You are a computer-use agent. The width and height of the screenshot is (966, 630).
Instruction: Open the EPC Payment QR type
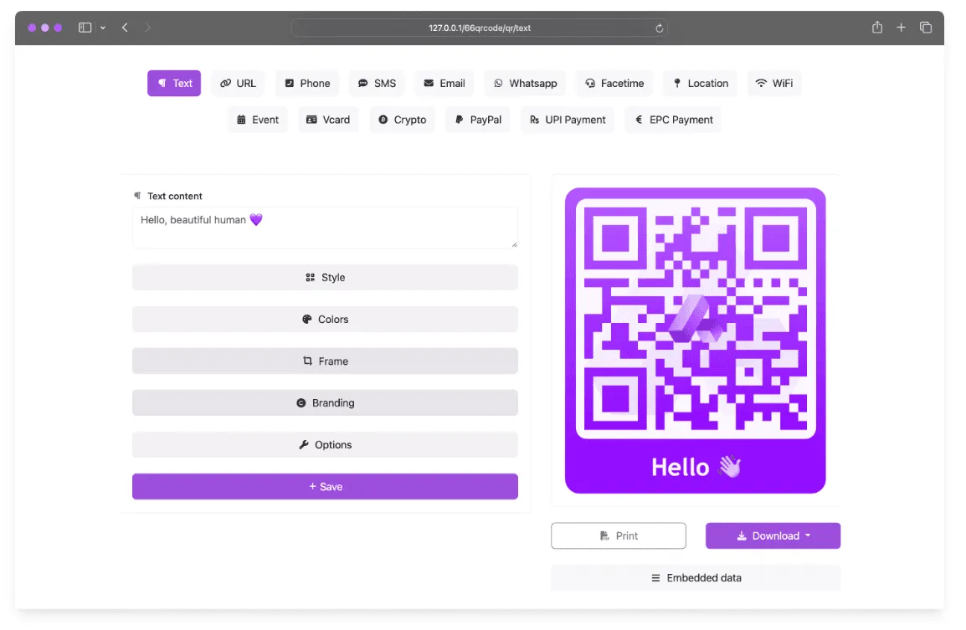coord(673,120)
